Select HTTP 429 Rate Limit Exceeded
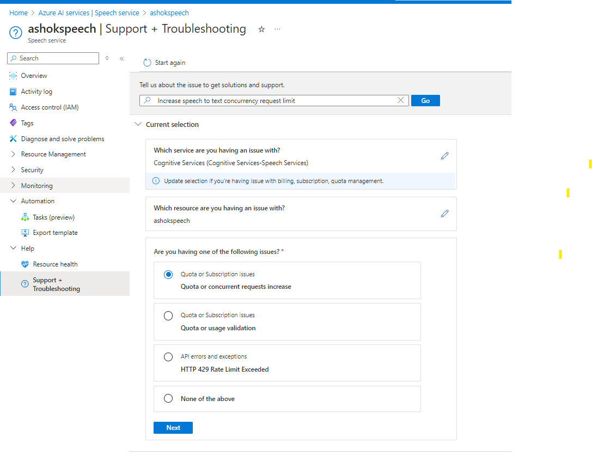This screenshot has height=467, width=592. coord(168,357)
